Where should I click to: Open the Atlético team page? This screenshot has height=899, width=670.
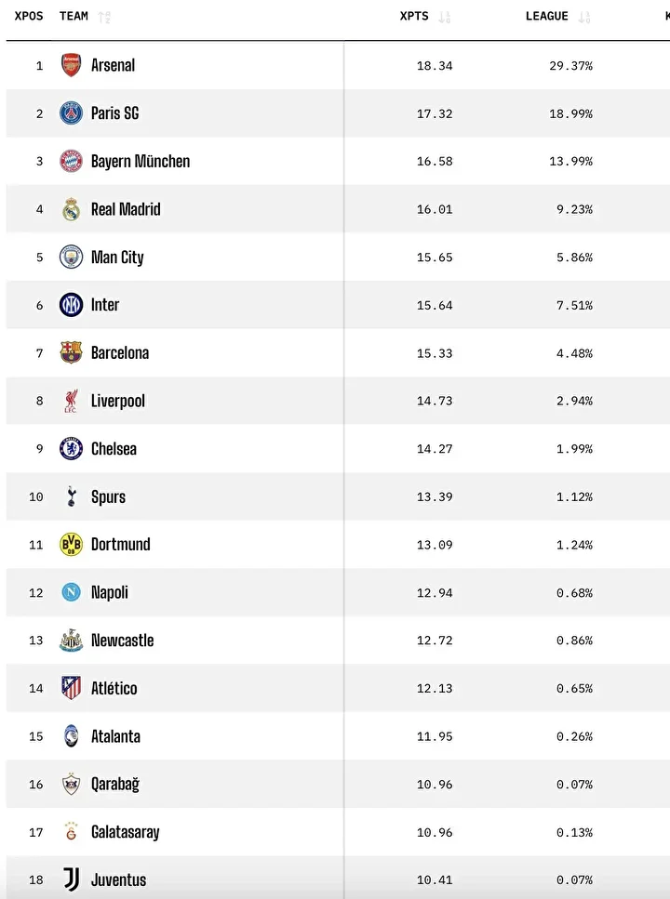point(114,689)
